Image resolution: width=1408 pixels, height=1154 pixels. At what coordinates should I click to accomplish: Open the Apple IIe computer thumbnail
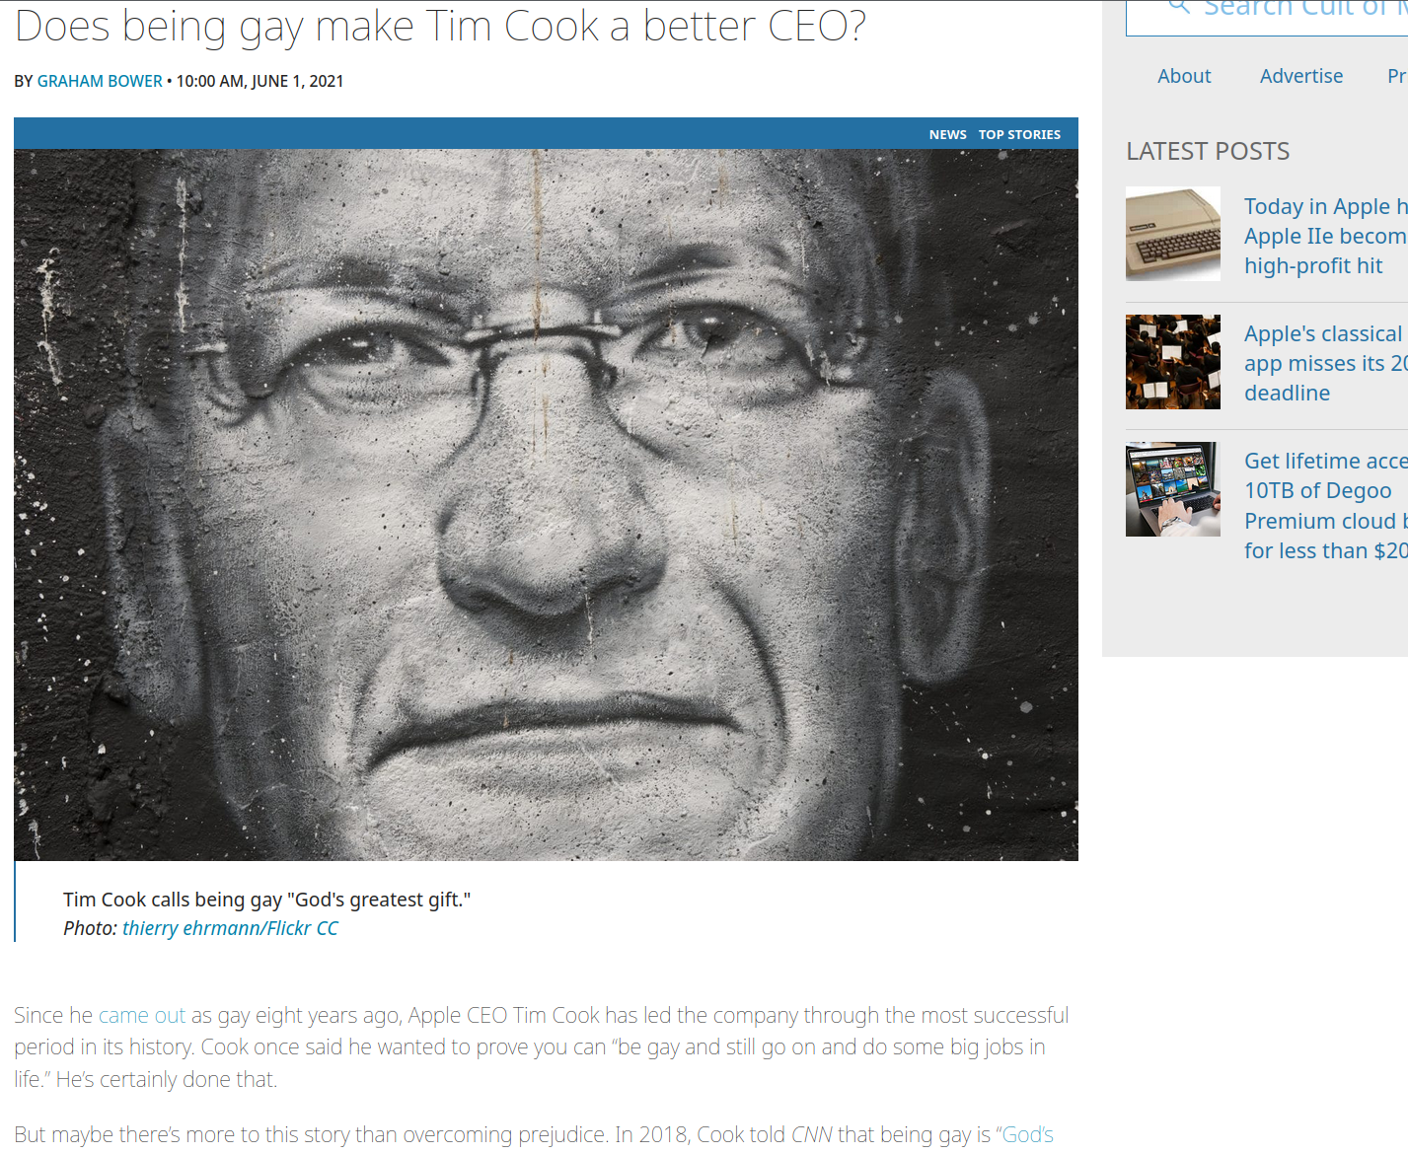point(1173,234)
